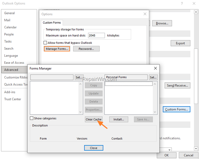Select Language in Outlook Options sidebar

click(x=11, y=56)
